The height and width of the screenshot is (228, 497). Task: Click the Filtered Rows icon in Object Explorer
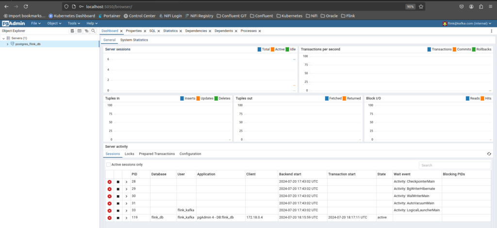point(86,30)
